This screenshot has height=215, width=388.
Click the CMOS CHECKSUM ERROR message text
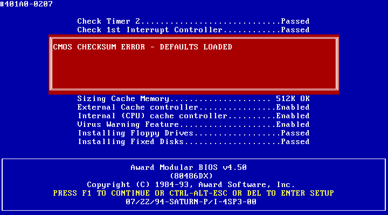click(x=143, y=47)
